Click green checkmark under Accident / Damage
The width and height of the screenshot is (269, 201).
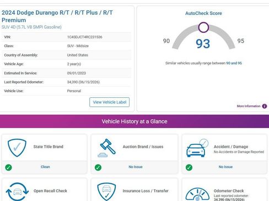[189, 168]
